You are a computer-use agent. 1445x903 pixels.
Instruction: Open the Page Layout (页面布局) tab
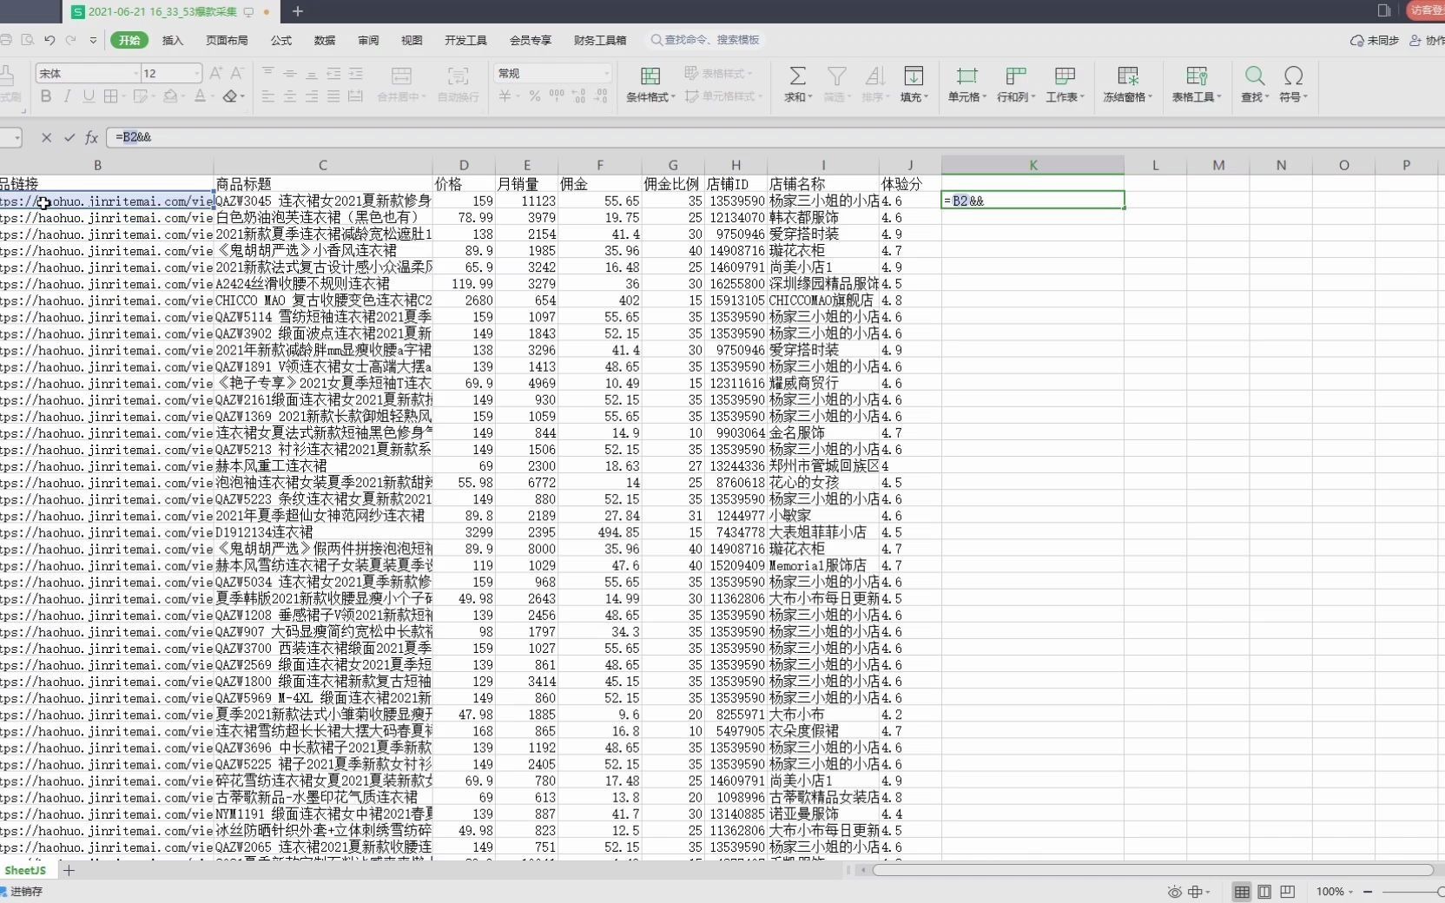coord(227,40)
